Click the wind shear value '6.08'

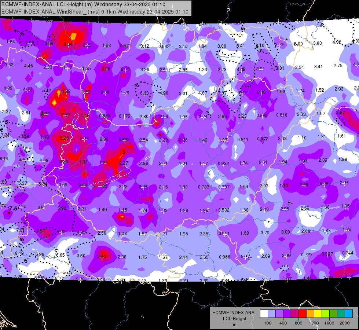[x=30, y=43]
